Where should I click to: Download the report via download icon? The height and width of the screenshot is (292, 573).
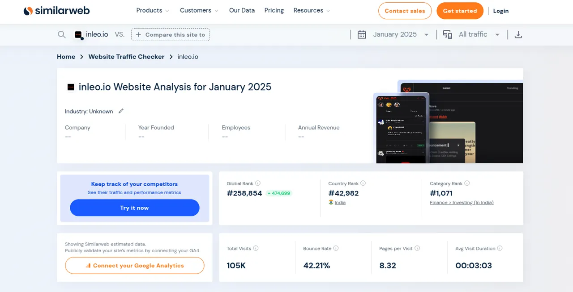coord(518,34)
